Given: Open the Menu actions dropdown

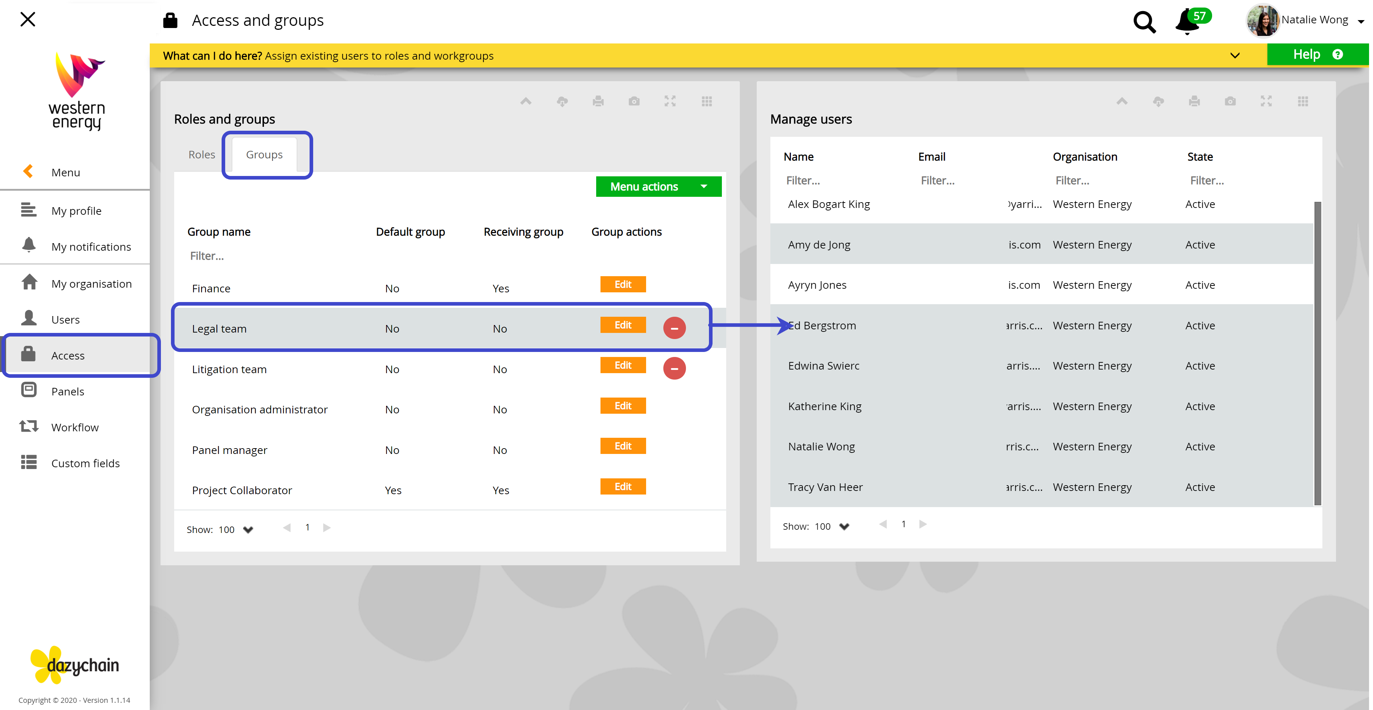Looking at the screenshot, I should pyautogui.click(x=658, y=186).
